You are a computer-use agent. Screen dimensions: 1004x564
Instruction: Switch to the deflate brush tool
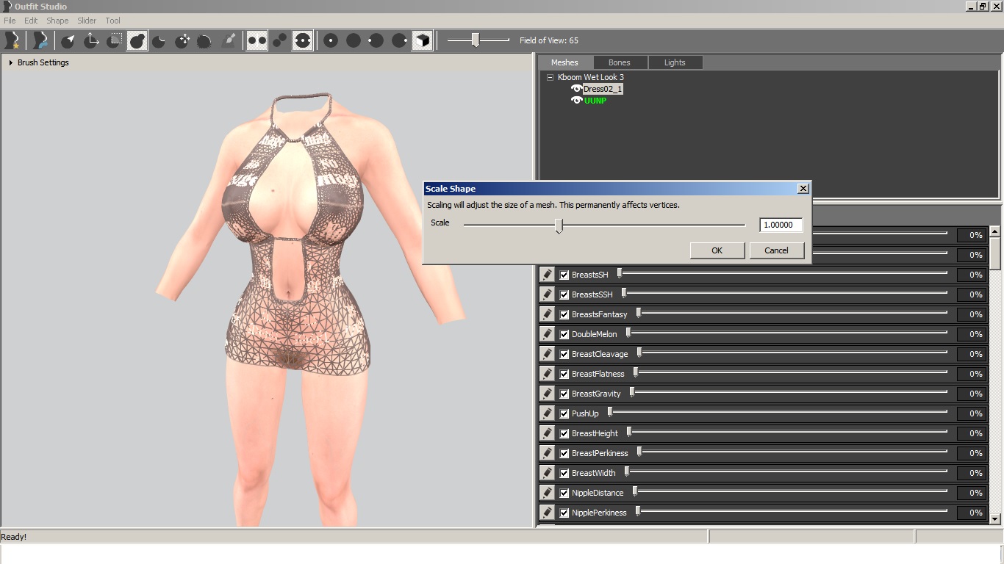(159, 40)
